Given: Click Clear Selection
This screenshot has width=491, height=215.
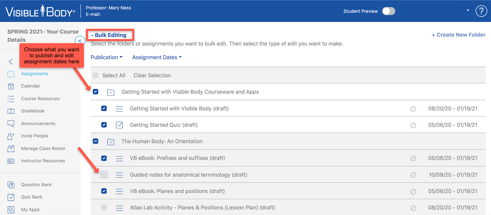Looking at the screenshot, I should pyautogui.click(x=152, y=75).
